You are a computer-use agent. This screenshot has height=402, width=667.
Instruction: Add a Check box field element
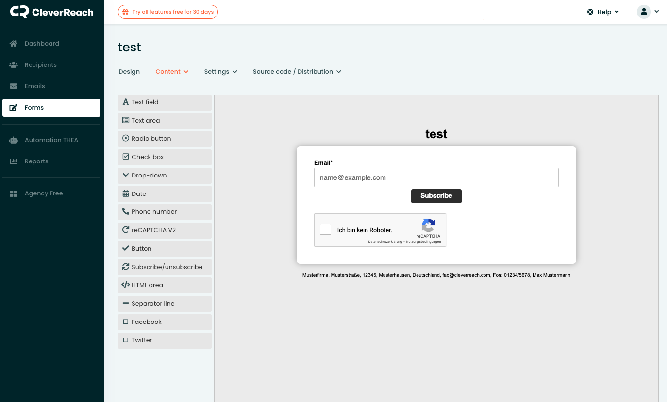[165, 157]
